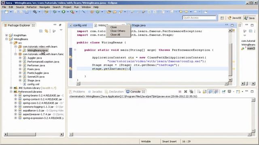This screenshot has width=259, height=145.
Task: Click the Open Perspective icon
Action: click(x=222, y=18)
